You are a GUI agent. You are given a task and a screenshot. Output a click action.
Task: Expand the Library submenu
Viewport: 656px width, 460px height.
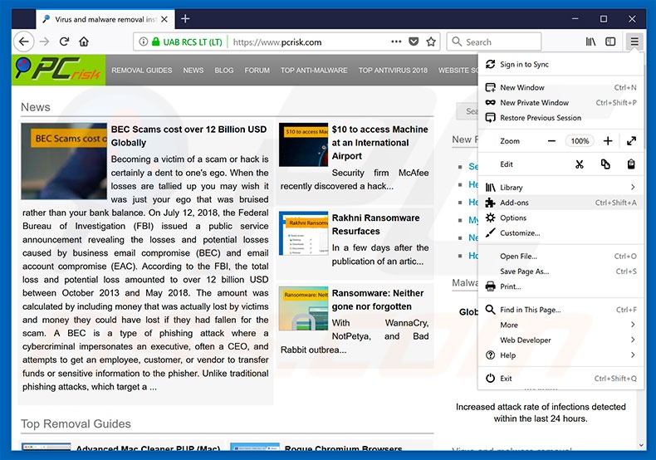pos(633,188)
